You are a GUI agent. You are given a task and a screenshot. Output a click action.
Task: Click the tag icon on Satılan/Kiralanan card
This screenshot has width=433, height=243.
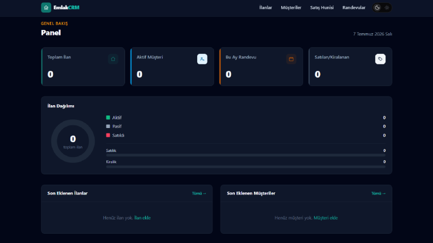(380, 59)
